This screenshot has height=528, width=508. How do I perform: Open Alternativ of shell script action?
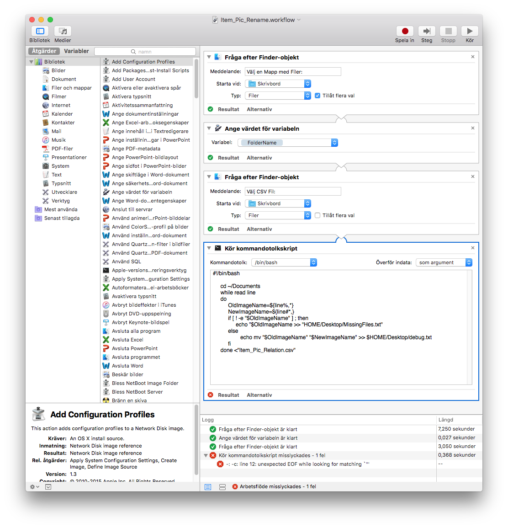point(259,395)
